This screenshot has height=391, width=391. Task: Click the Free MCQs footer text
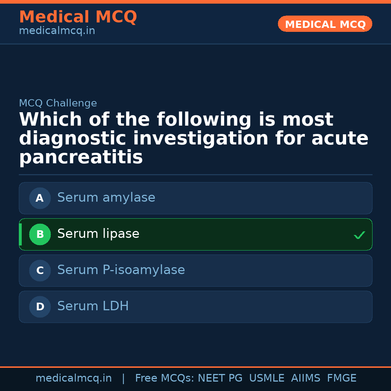[x=165, y=378]
